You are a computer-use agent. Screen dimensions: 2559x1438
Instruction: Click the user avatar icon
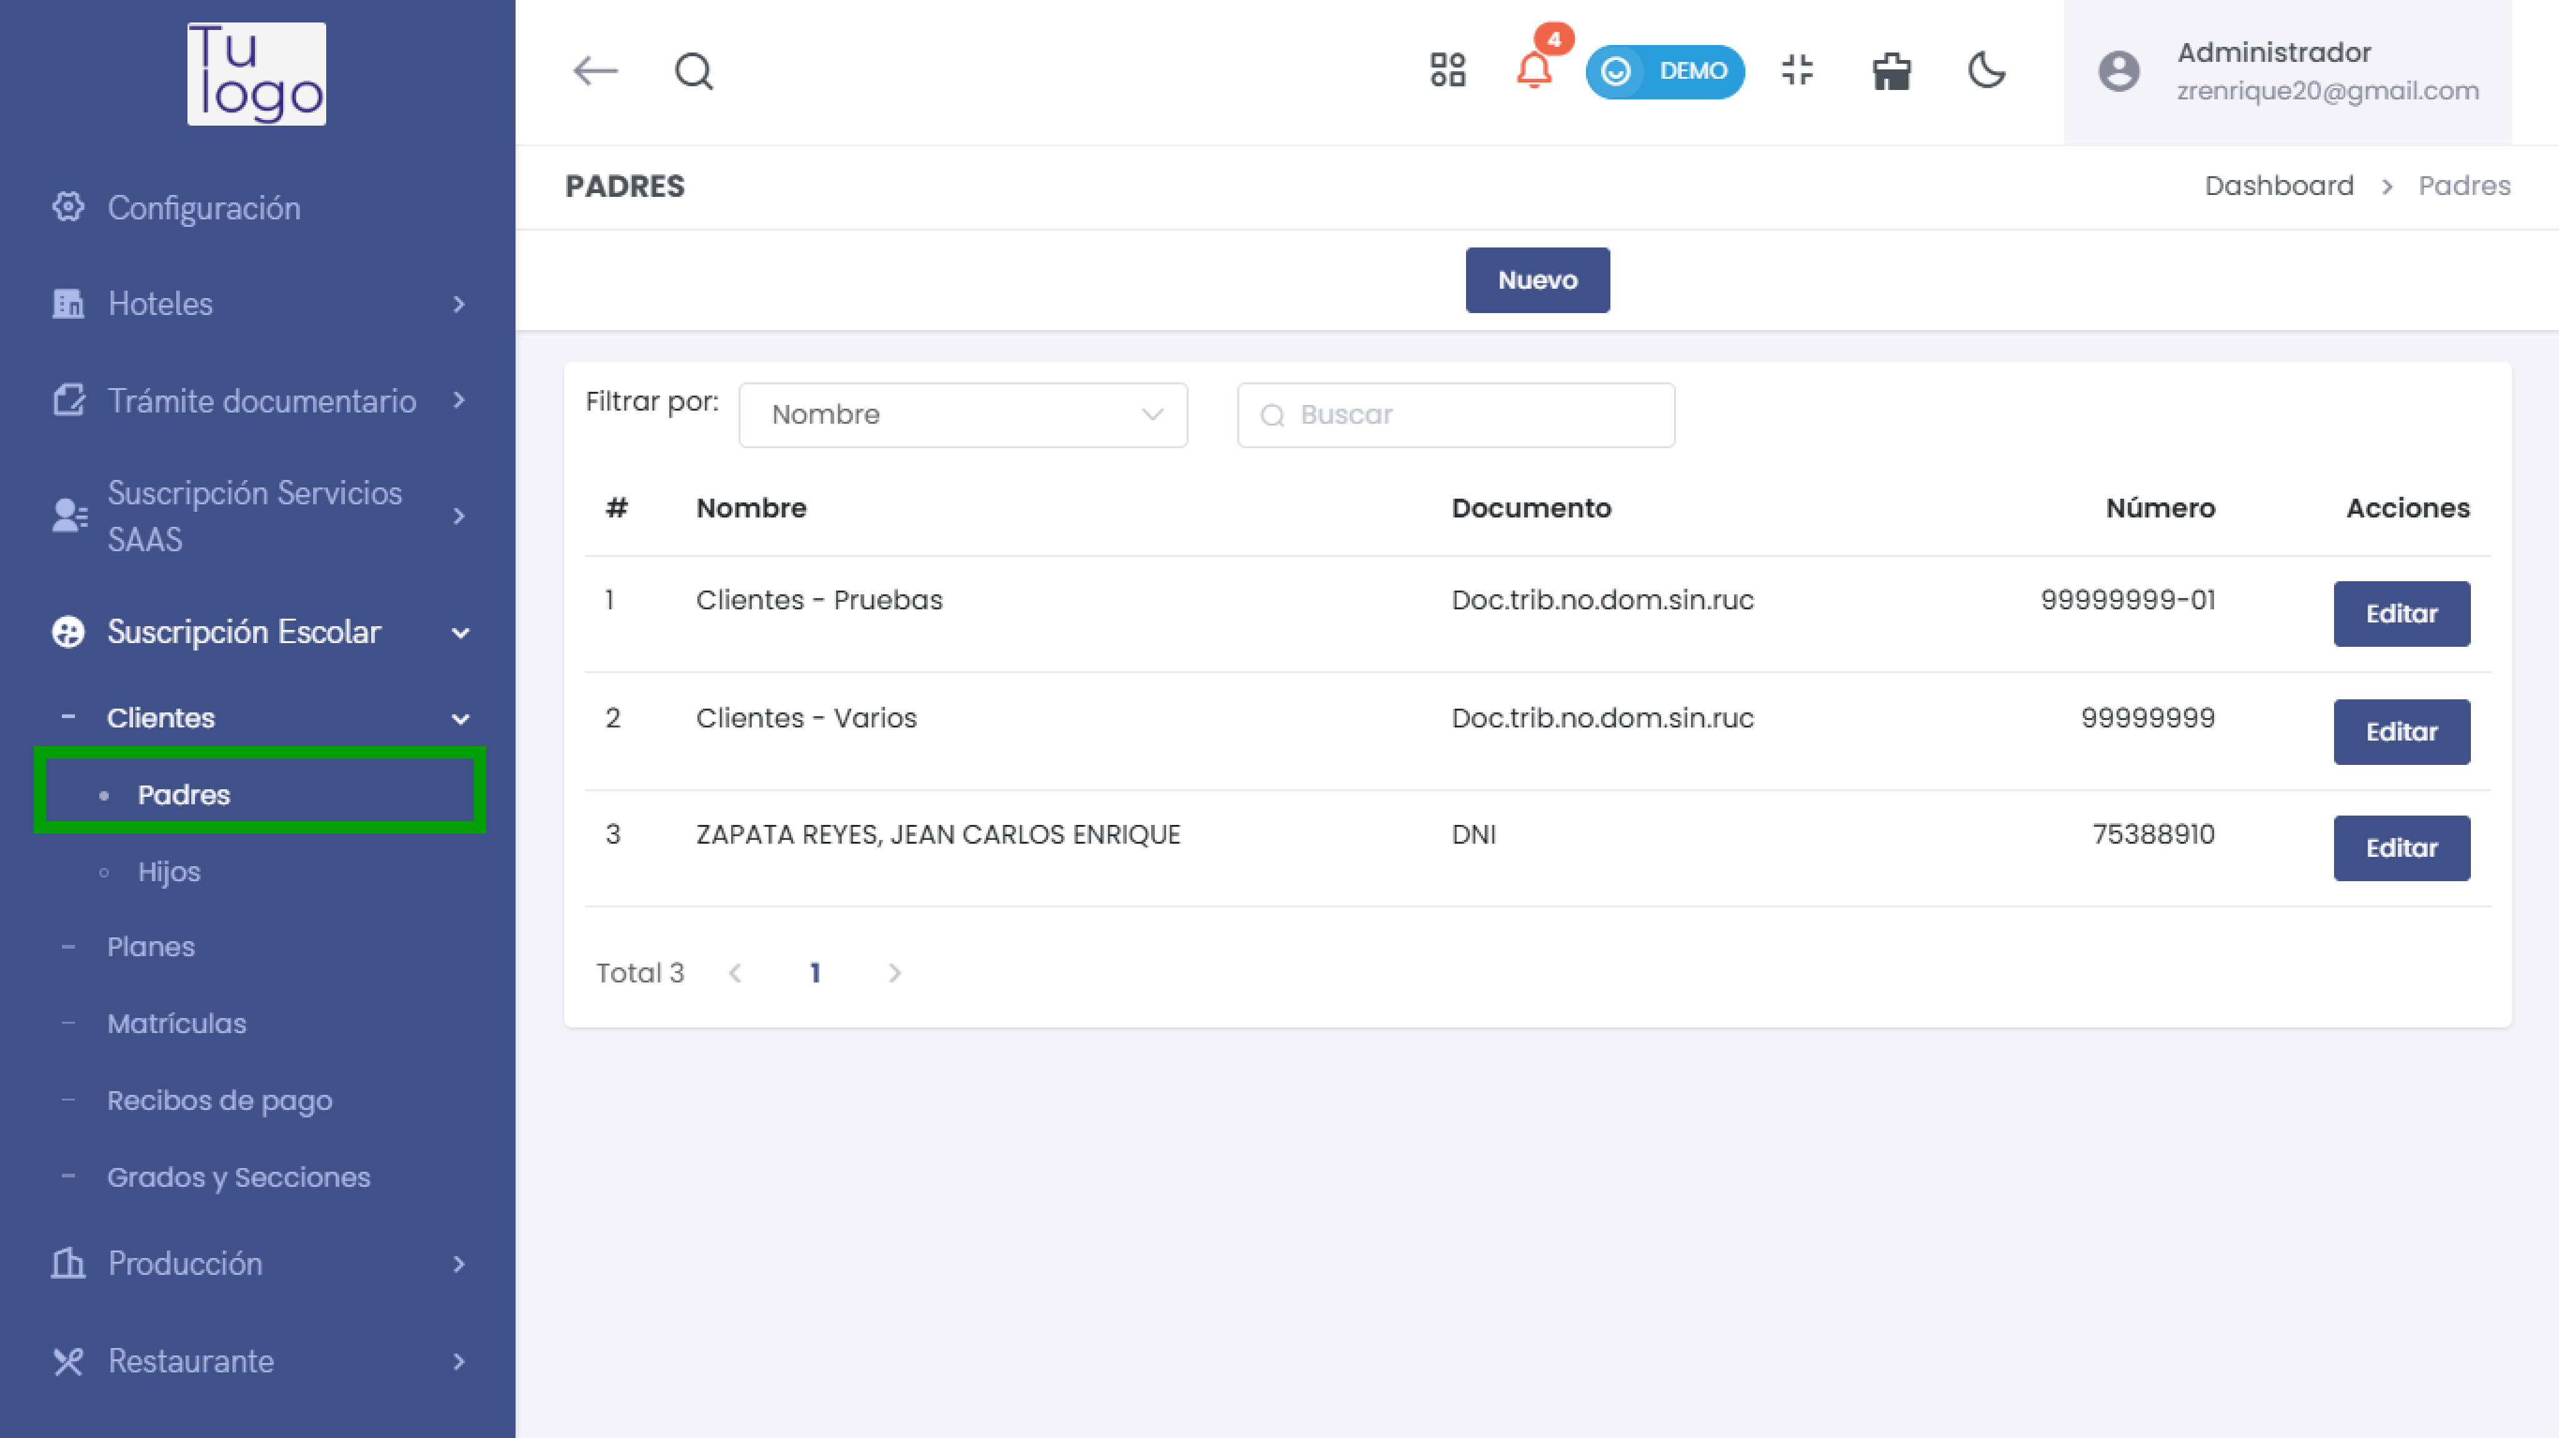pyautogui.click(x=2118, y=71)
